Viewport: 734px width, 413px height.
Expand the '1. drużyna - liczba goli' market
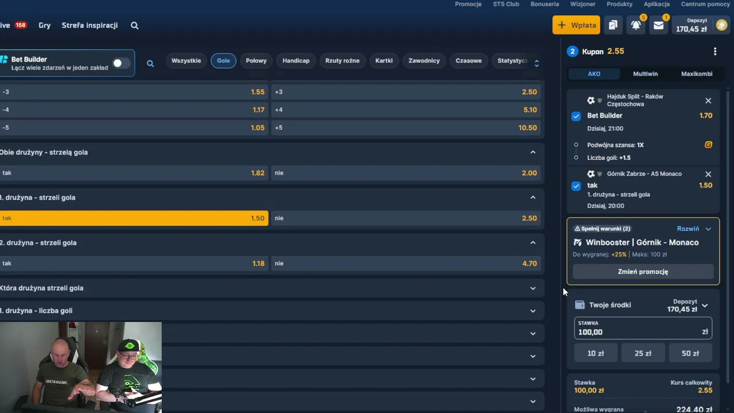click(533, 311)
